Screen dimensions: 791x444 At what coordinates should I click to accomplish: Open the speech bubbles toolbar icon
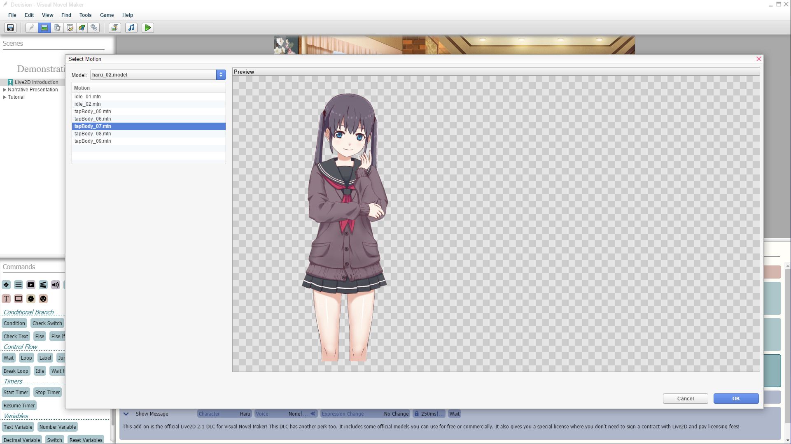click(94, 28)
